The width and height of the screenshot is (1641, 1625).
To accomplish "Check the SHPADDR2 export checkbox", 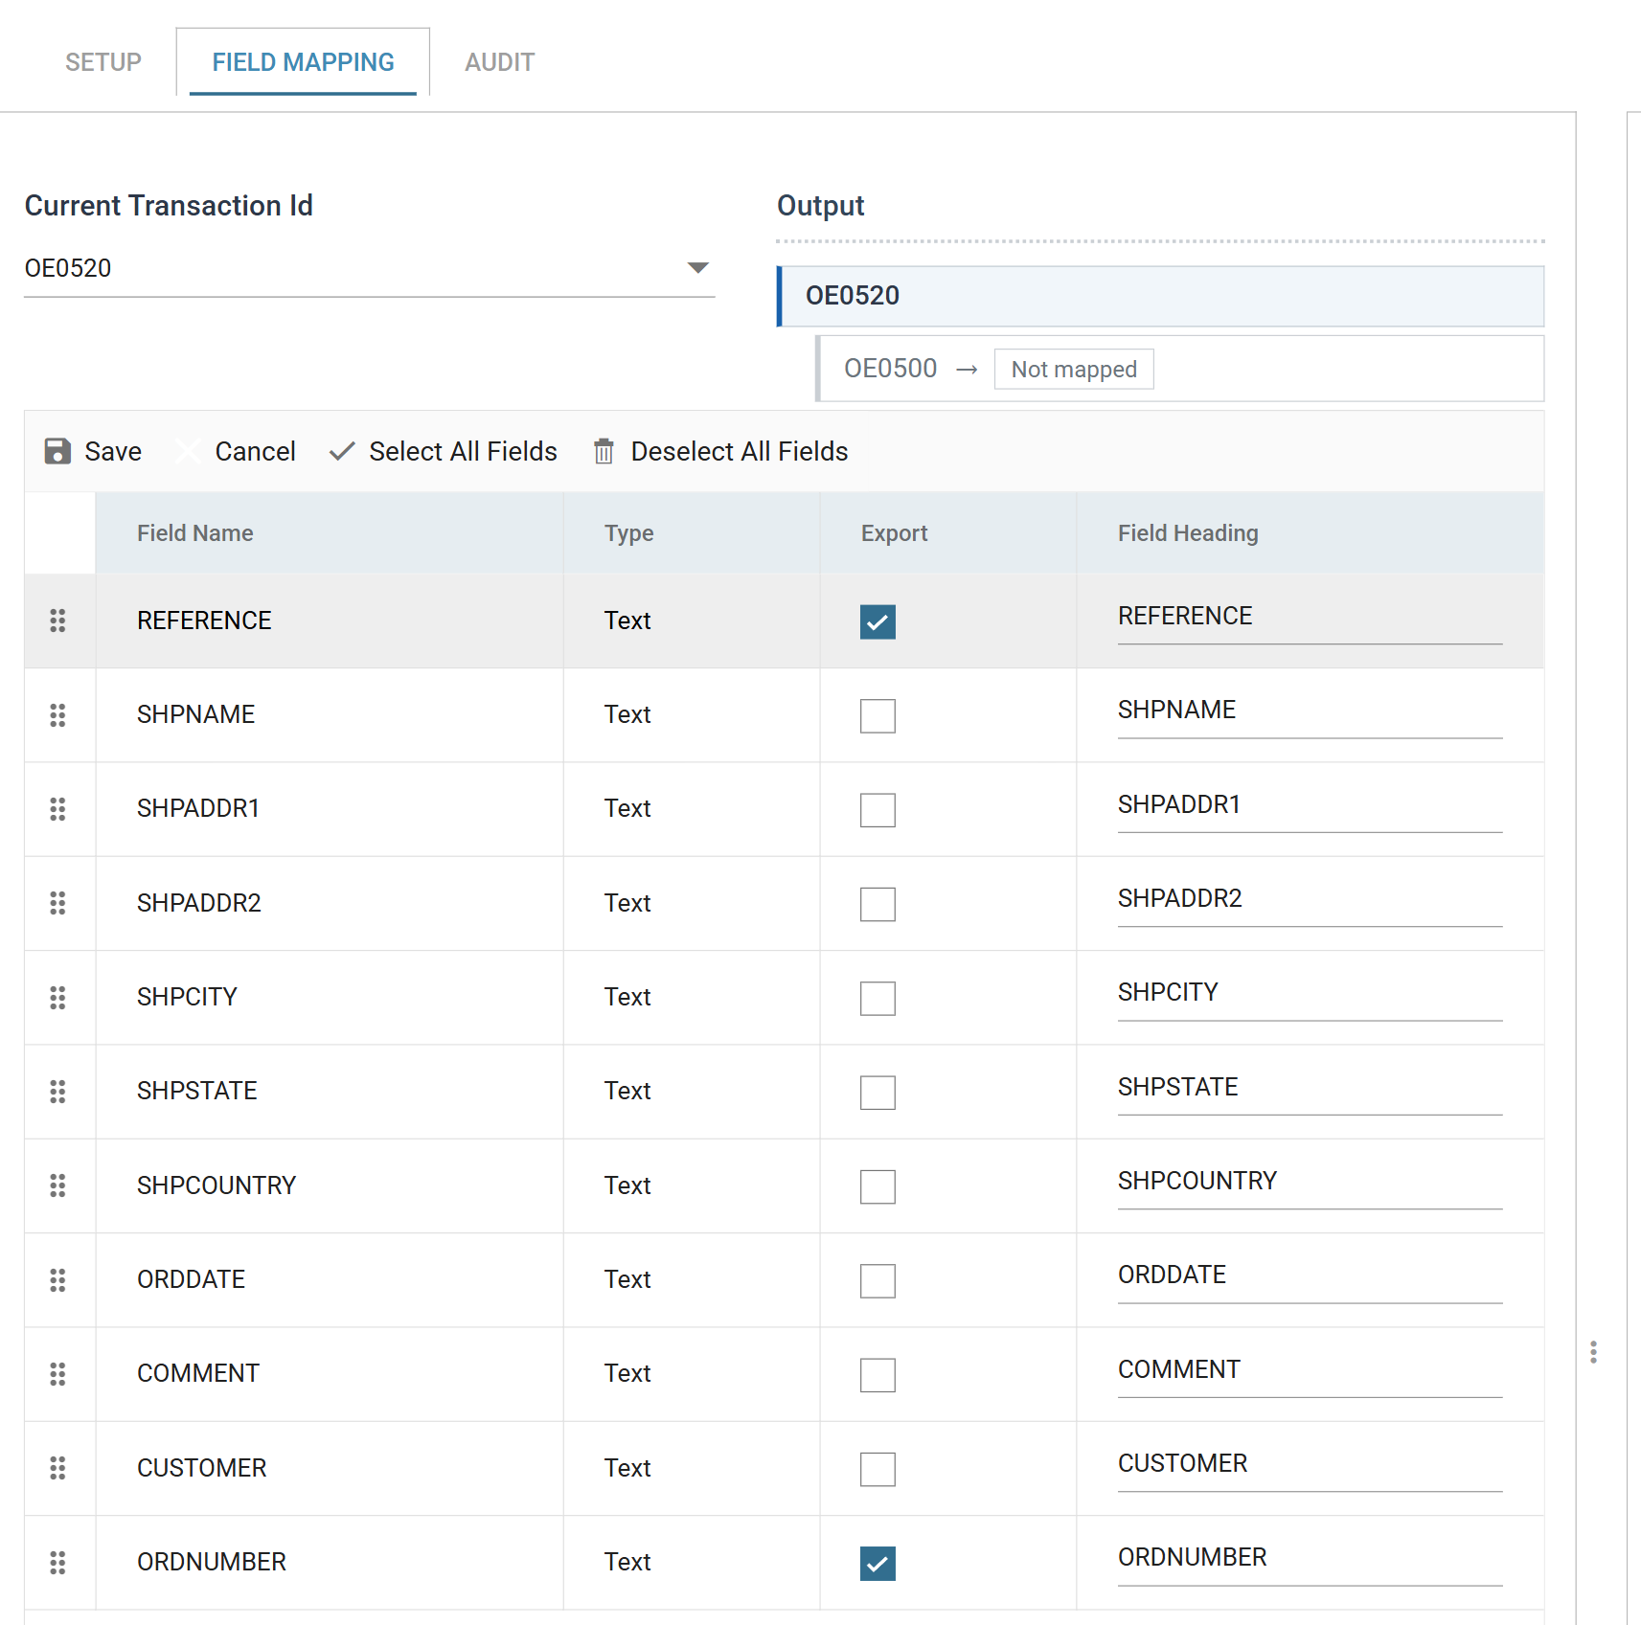I will click(877, 904).
